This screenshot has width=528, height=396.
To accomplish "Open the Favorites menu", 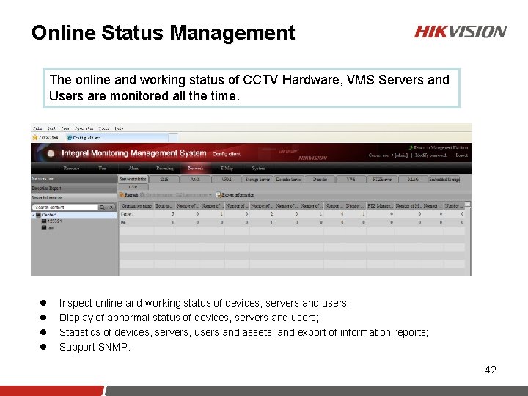I will pos(84,128).
